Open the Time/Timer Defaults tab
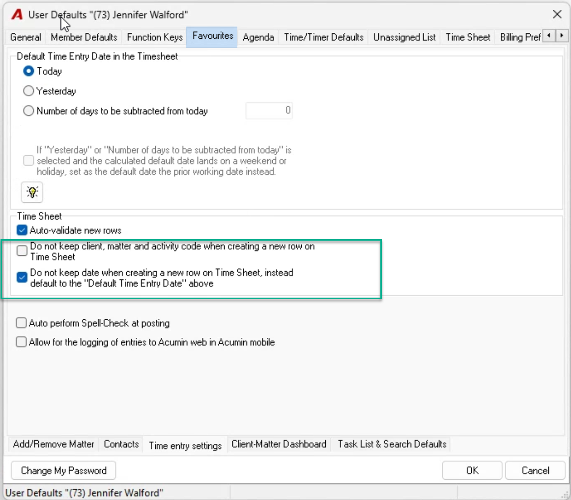Screen dimensions: 571x500 [323, 37]
